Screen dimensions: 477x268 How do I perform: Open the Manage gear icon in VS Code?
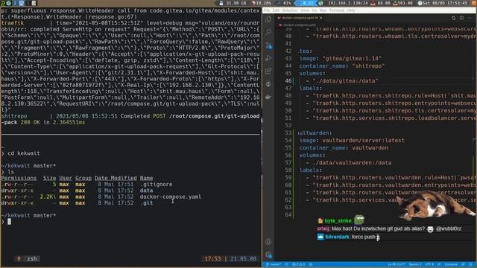[268, 255]
